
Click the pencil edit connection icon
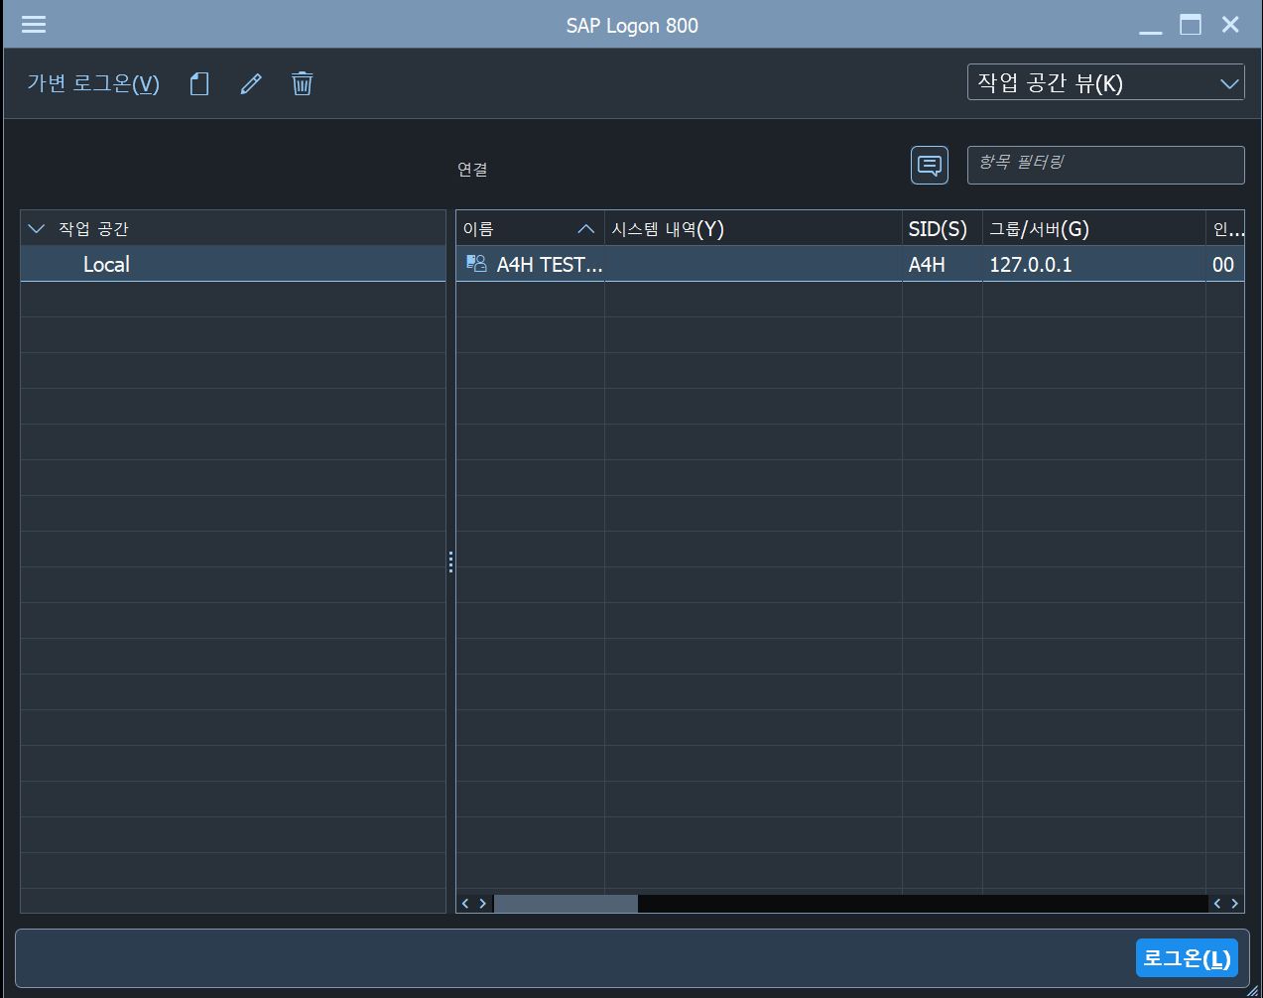(251, 84)
